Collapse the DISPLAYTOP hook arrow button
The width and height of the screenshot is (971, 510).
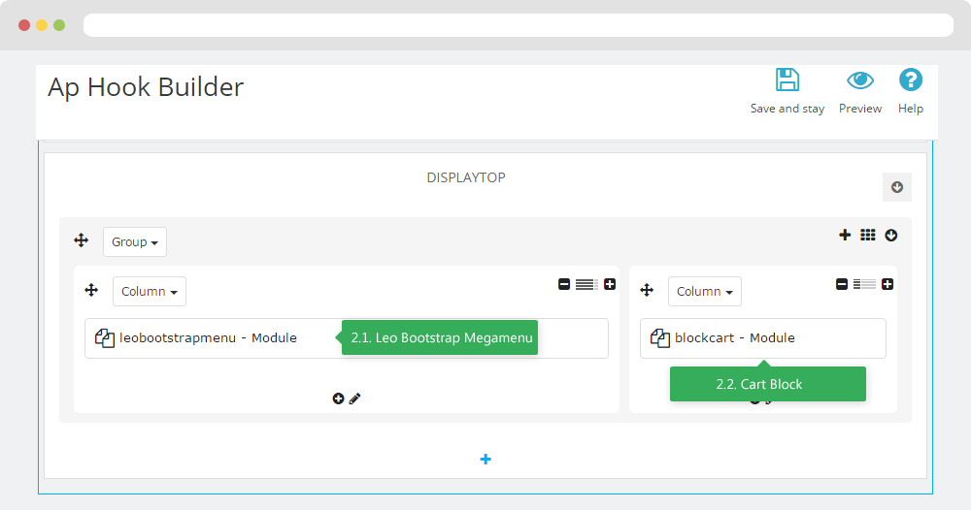click(896, 187)
